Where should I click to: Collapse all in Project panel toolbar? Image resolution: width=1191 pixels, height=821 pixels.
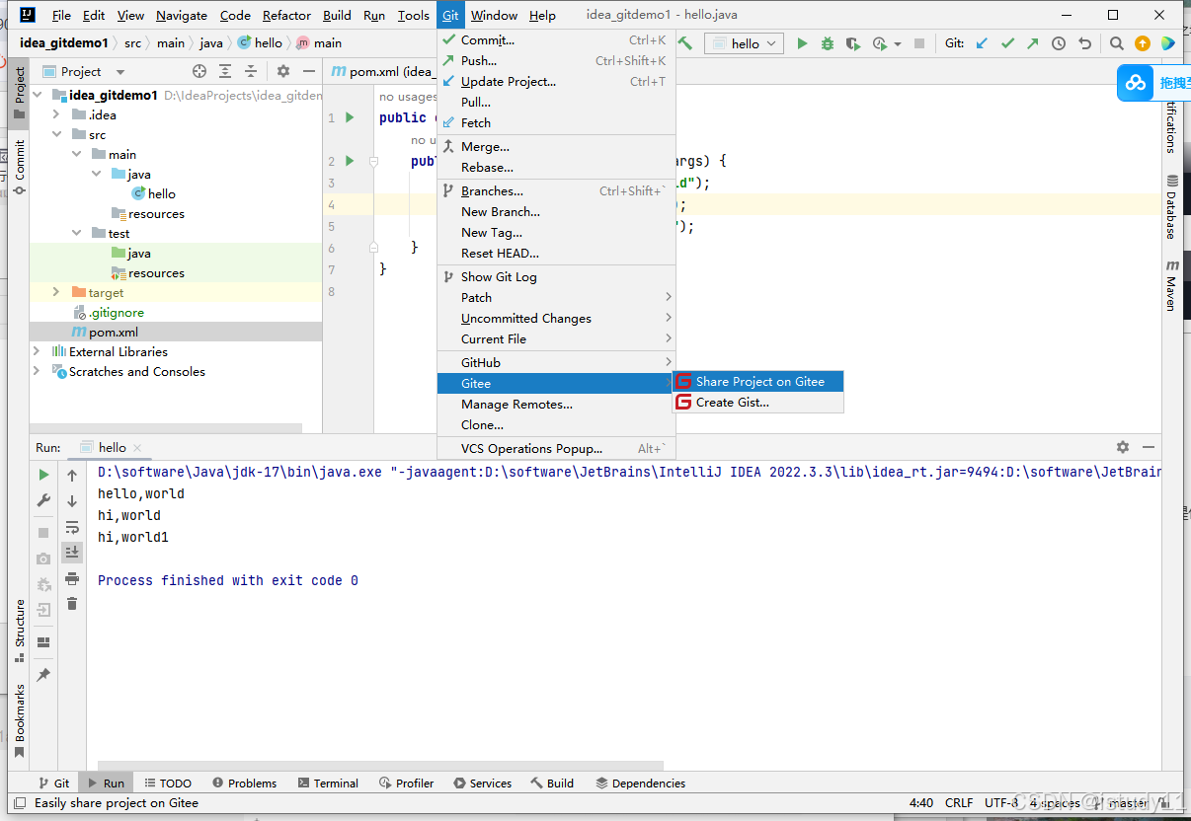click(251, 71)
